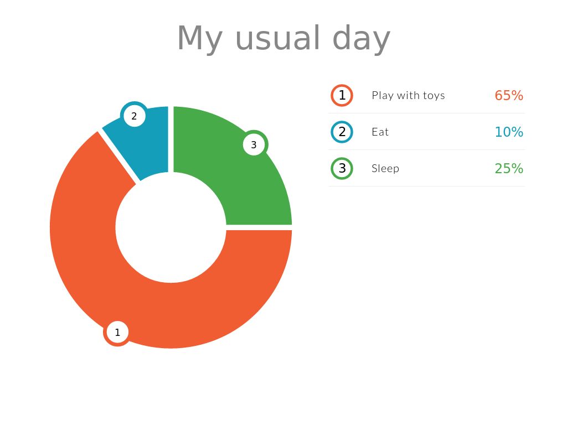Click the white center hole of the donut
Screen dimensions: 567x425
pos(171,227)
